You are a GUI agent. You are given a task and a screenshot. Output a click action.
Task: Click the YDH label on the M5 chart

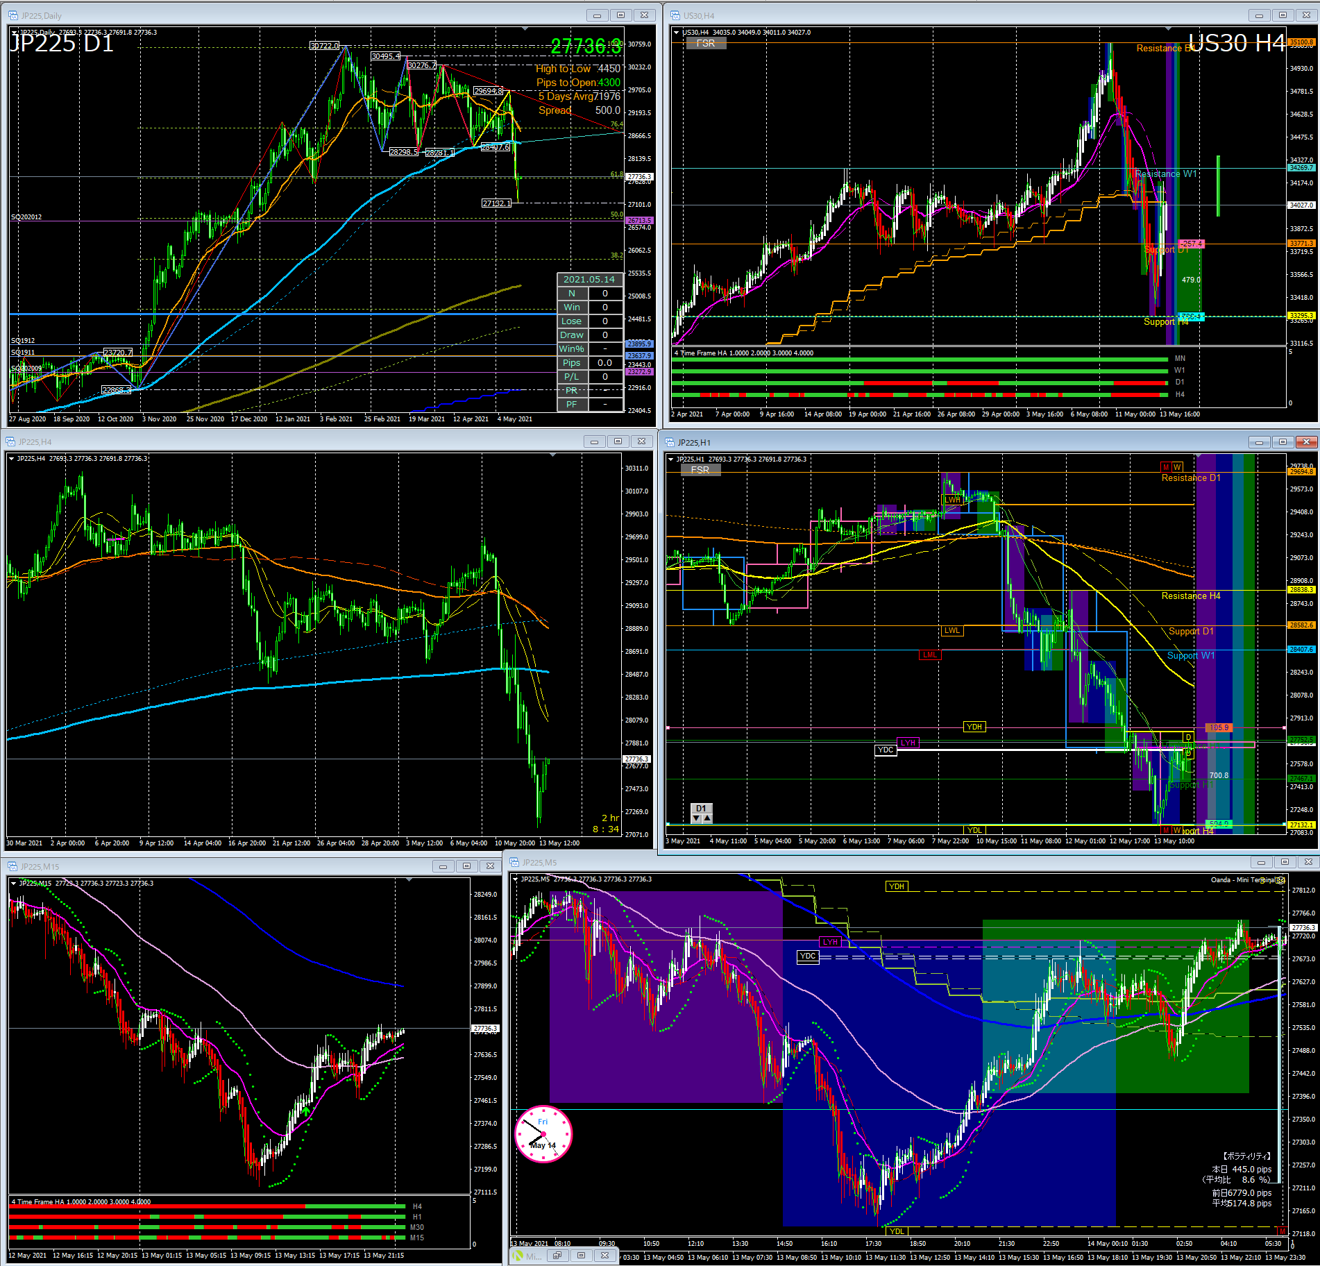897,886
